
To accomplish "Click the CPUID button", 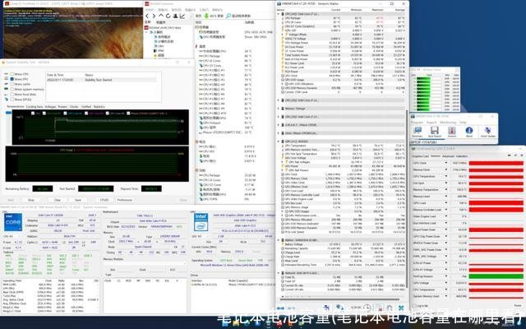I will pos(104,199).
